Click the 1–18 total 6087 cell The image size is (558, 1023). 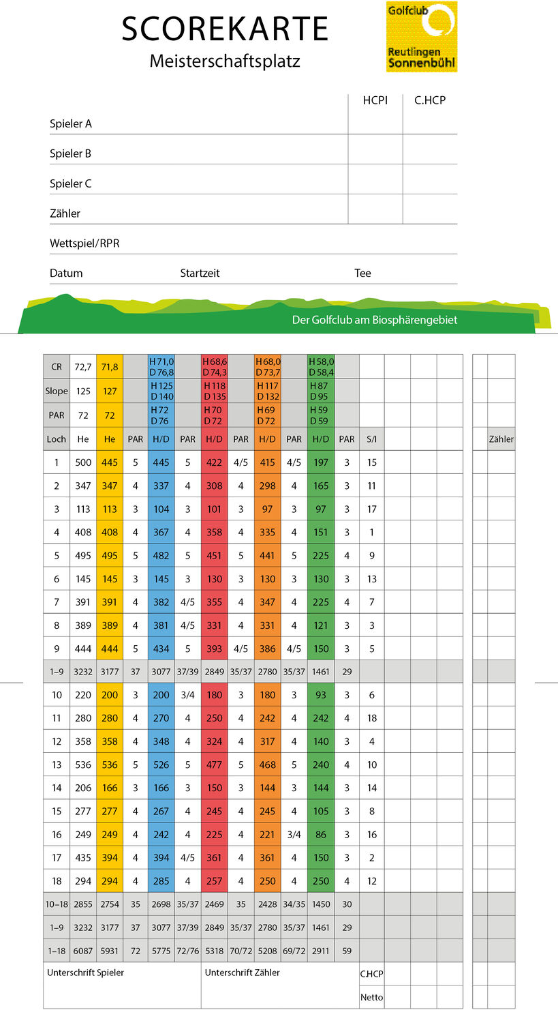coord(83,951)
